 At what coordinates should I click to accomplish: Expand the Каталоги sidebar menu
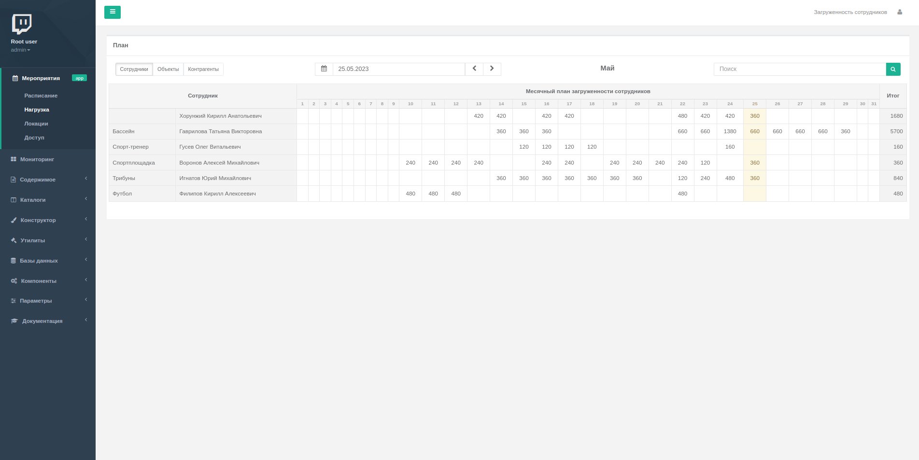(33, 200)
